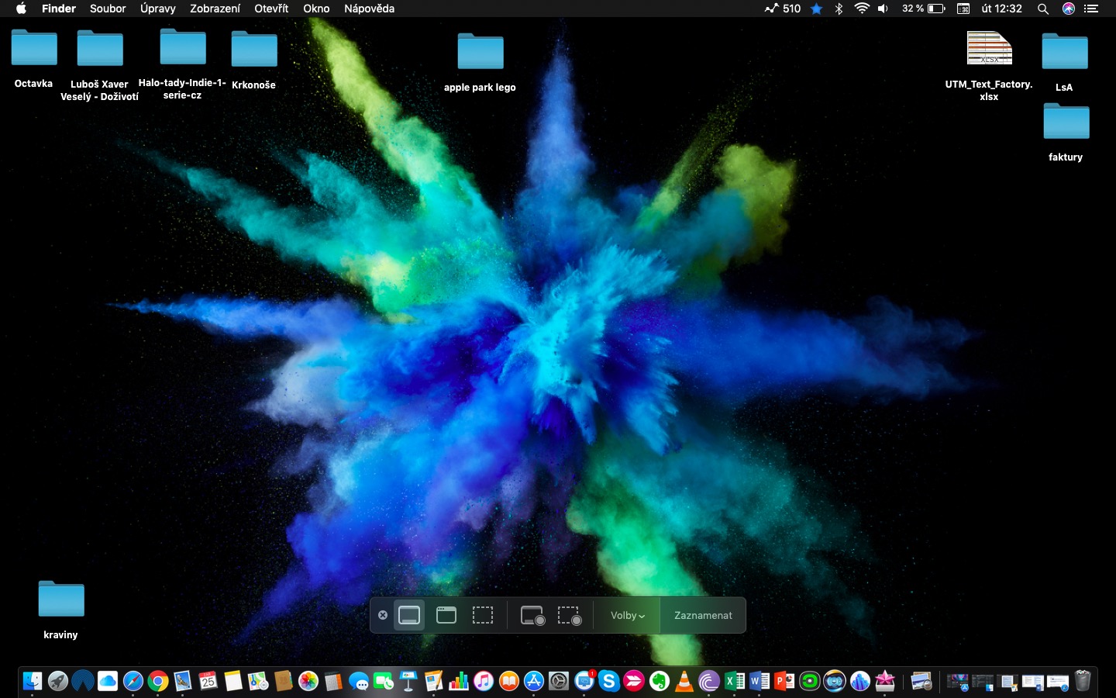The image size is (1116, 698).
Task: Click the volume icon in menu bar
Action: [x=883, y=9]
